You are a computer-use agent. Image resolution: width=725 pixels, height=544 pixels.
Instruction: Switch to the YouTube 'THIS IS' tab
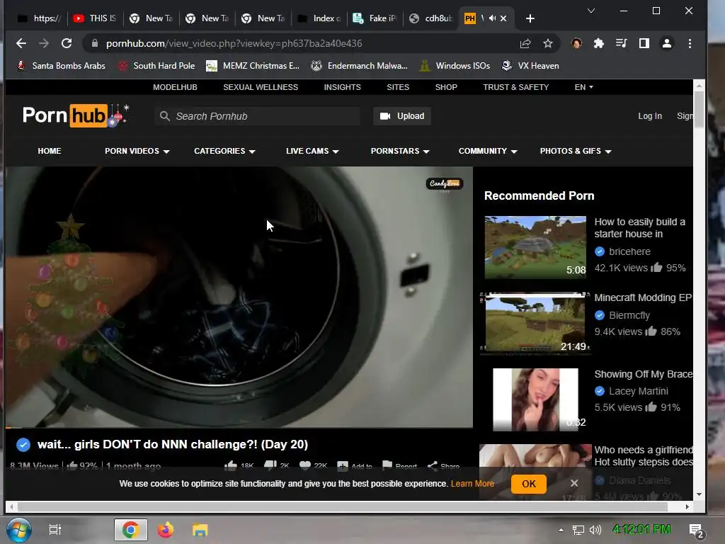point(95,18)
